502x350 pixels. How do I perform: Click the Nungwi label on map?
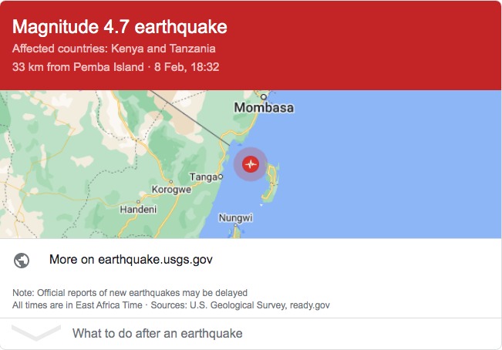(x=236, y=218)
